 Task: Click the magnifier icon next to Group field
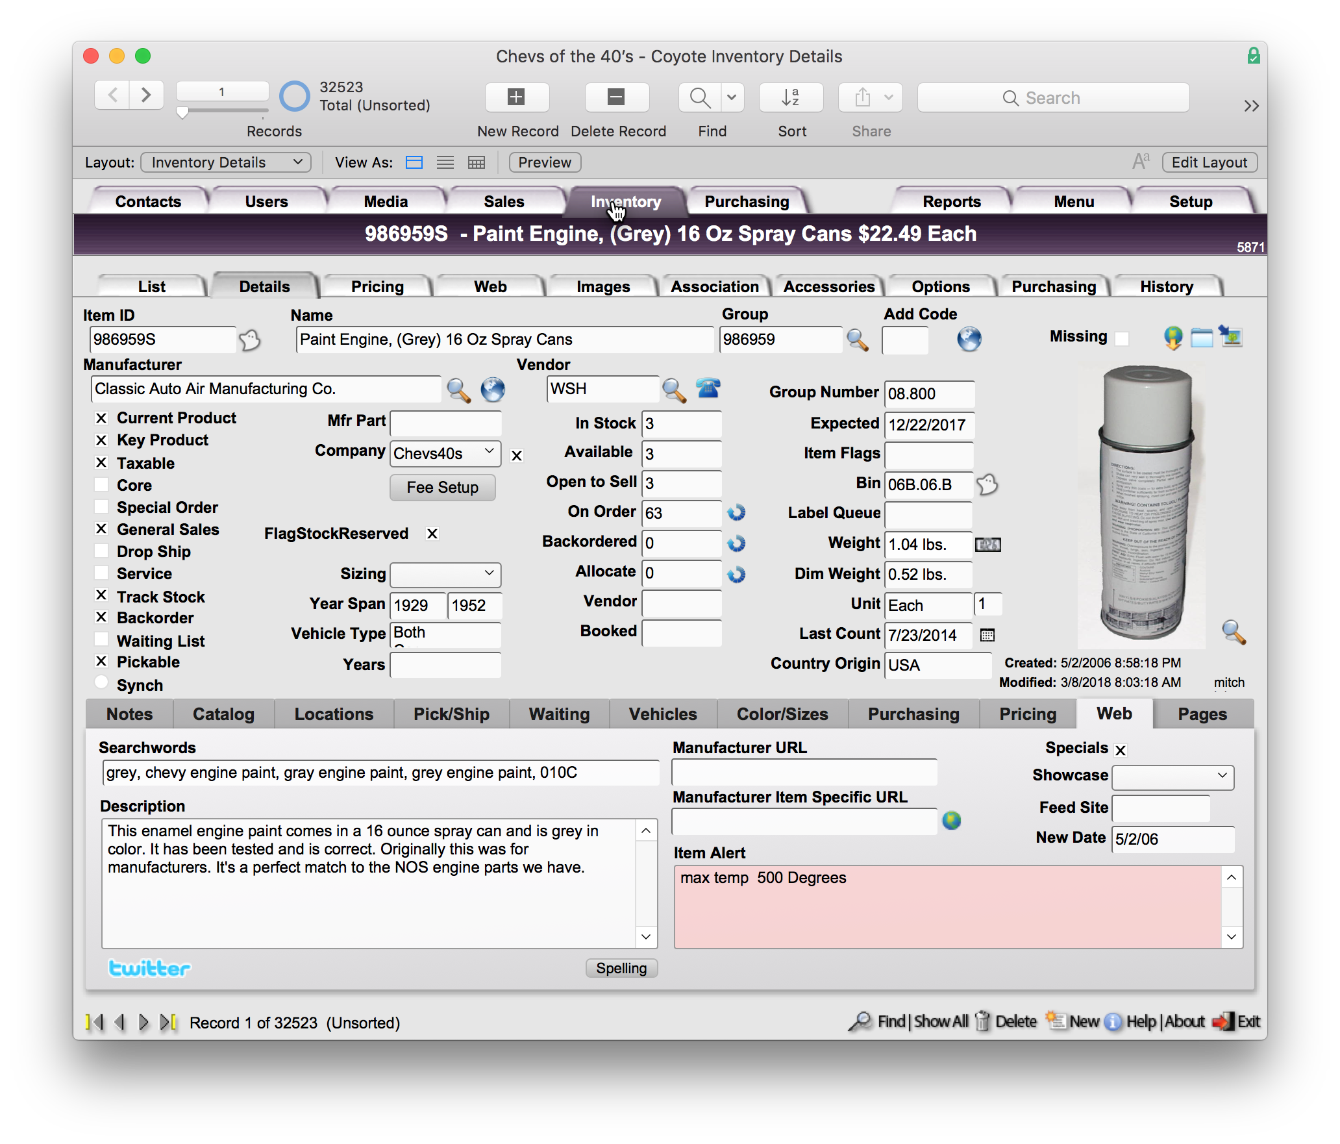(858, 340)
